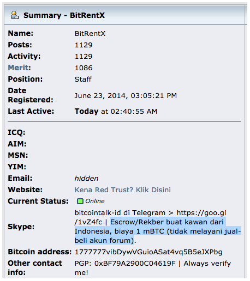Click the Bitcoin address 1777777vib value
The image size is (250, 281).
click(148, 252)
